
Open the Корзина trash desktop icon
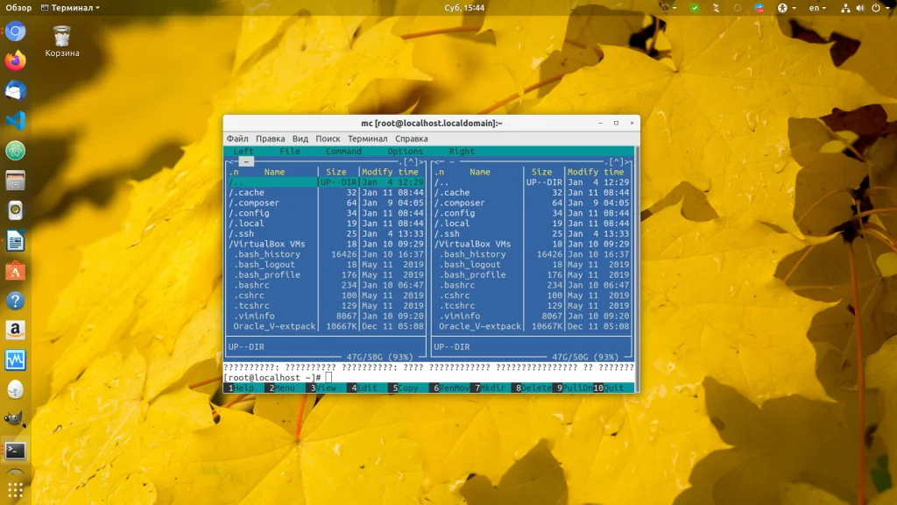point(62,36)
